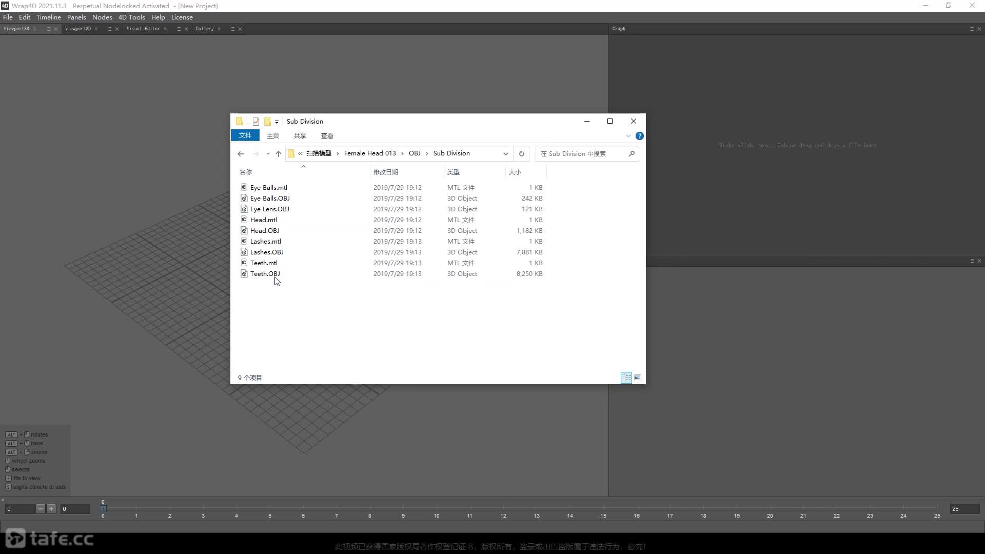
Task: Open the Help menu
Action: 158,17
